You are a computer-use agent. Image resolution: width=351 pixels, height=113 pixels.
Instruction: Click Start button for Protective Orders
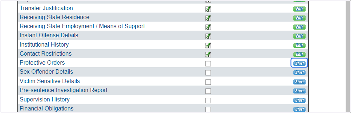click(299, 63)
